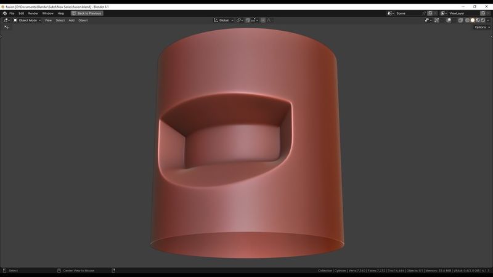
Task: Open the File menu
Action: [x=12, y=13]
